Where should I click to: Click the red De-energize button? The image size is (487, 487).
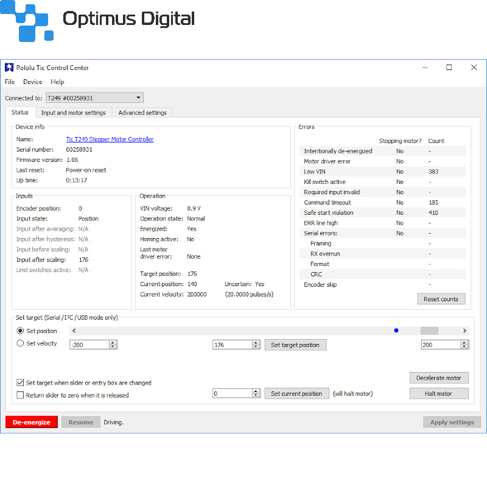(x=32, y=422)
